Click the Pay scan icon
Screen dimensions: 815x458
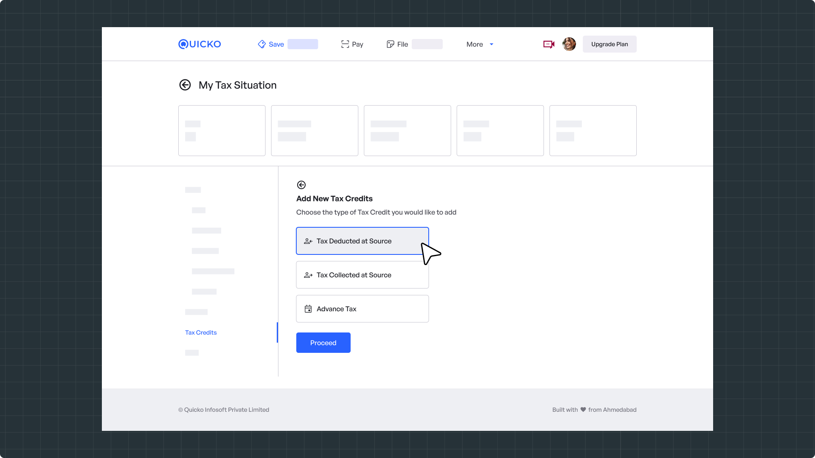(345, 44)
